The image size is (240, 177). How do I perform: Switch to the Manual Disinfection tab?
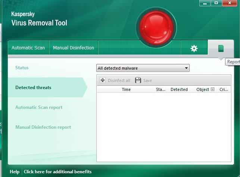click(74, 48)
